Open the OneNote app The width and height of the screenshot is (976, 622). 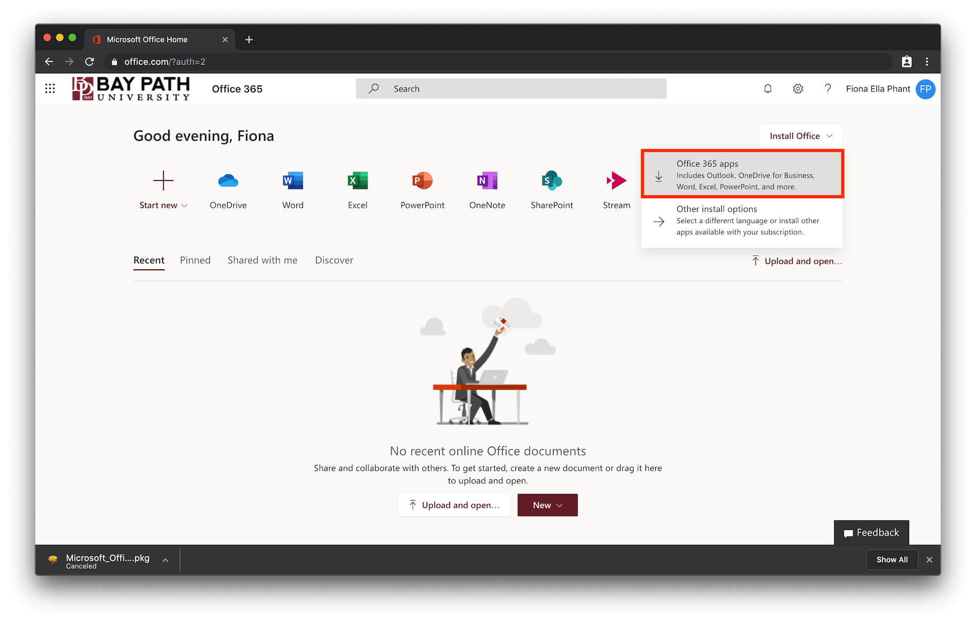pos(487,190)
